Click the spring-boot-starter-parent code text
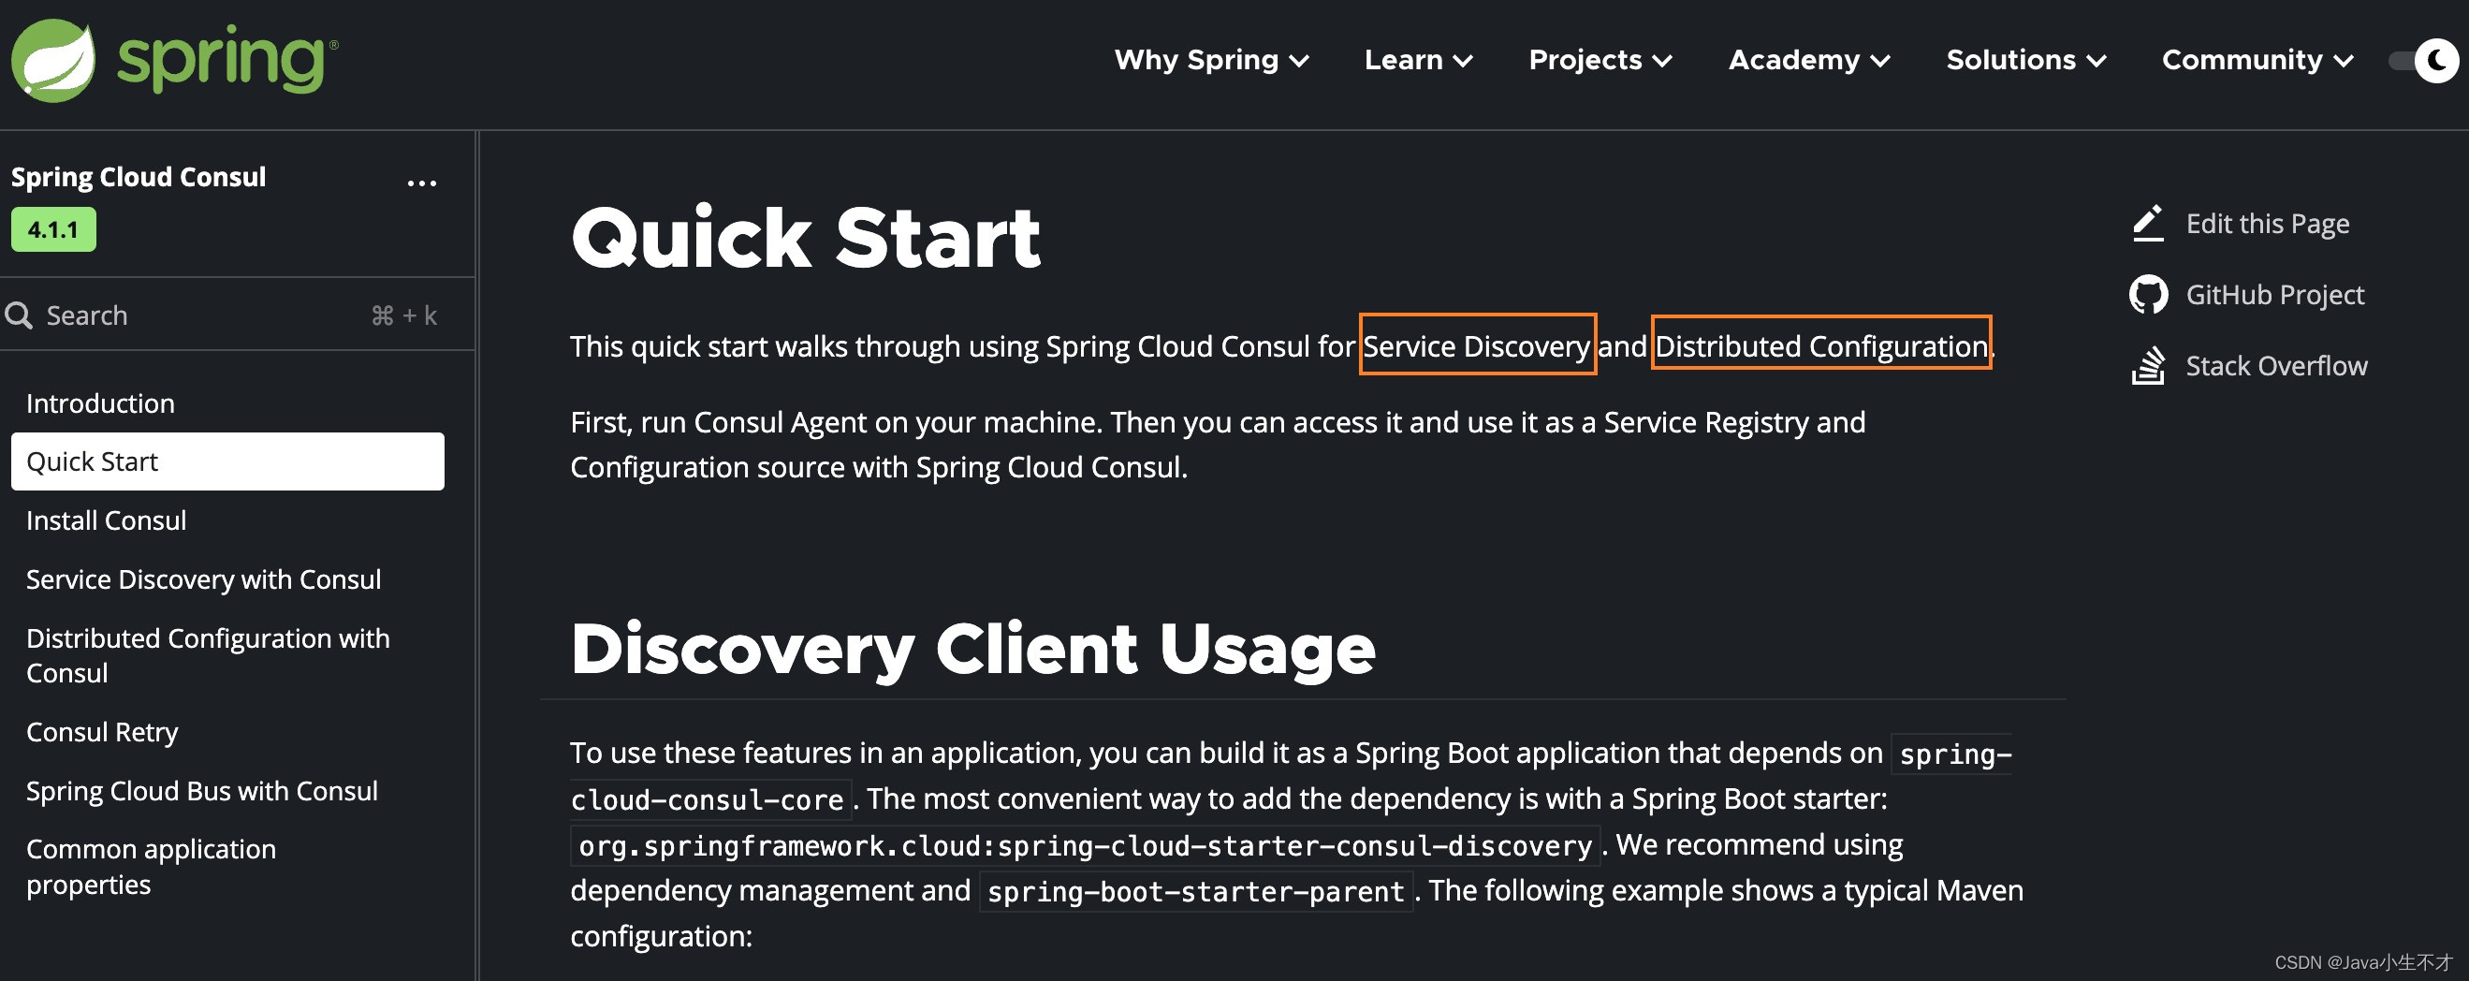This screenshot has height=981, width=2469. (1195, 892)
